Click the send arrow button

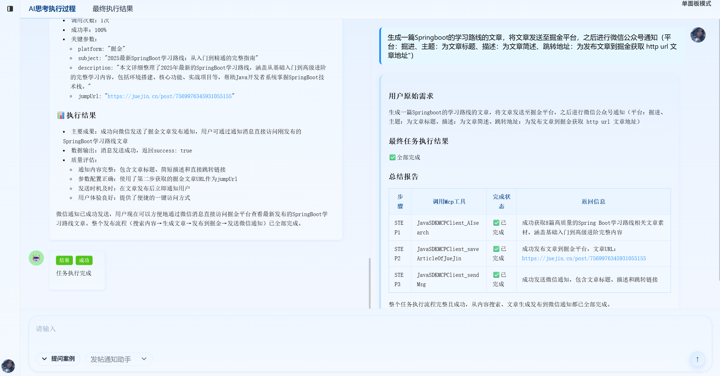click(697, 359)
